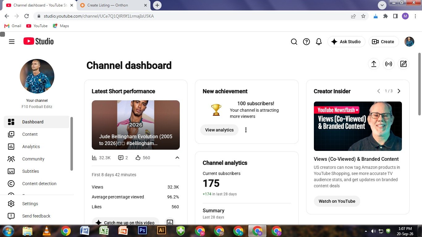The width and height of the screenshot is (422, 237).
Task: Click the sidebar vertical scrollbar
Action: [x=72, y=144]
